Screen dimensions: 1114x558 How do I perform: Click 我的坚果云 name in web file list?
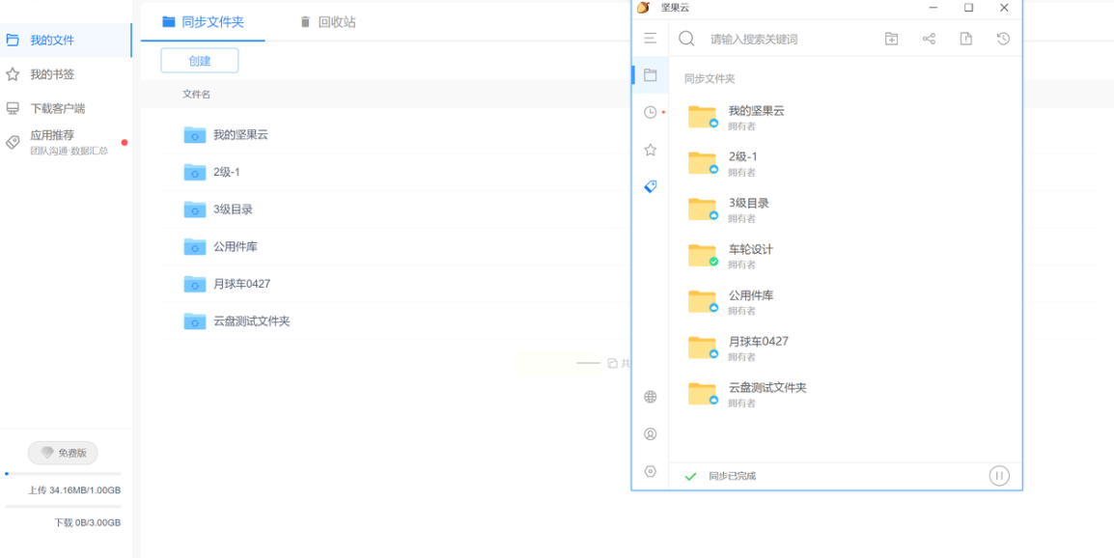point(240,134)
